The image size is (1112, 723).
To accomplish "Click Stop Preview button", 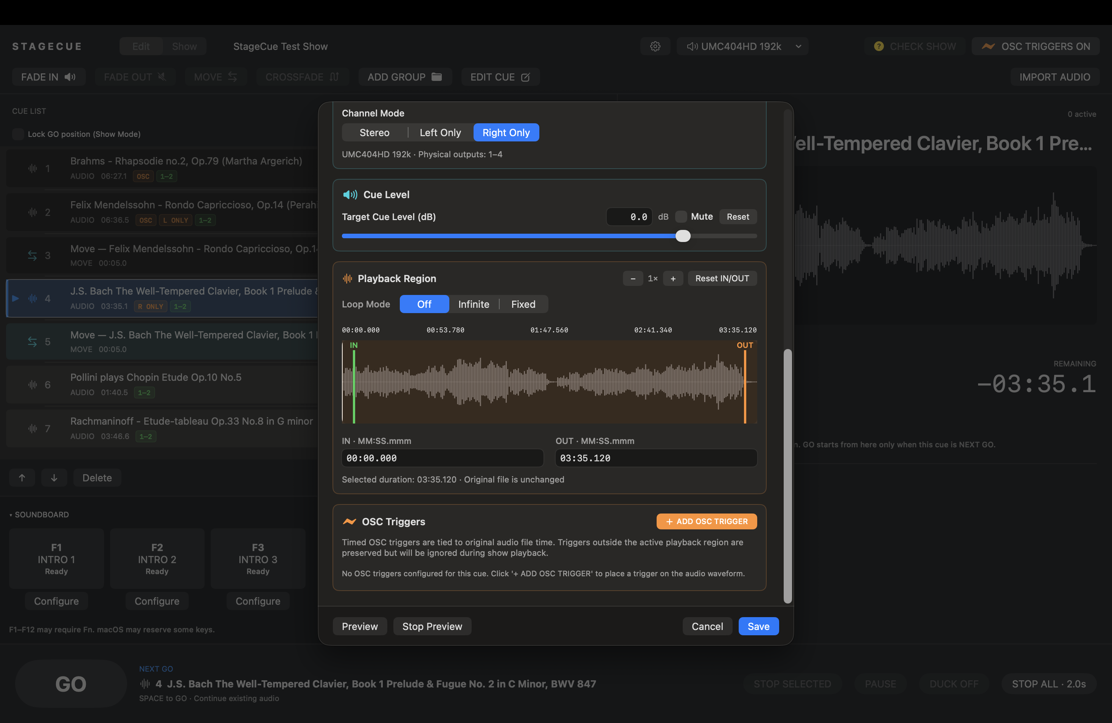I will [x=432, y=626].
